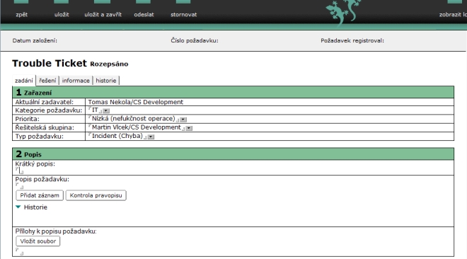The width and height of the screenshot is (467, 259).
Task: Open the Priorita dropdown arrow
Action: 183,120
